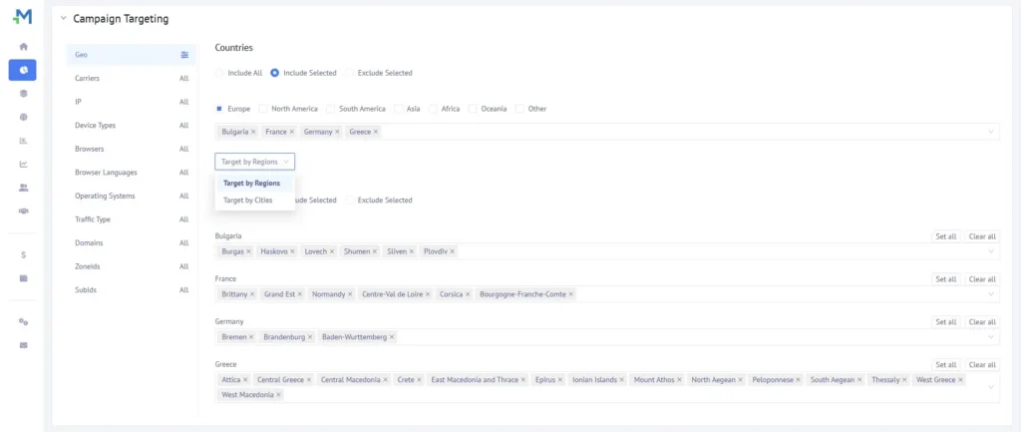
Task: Open the Browser Languages targeting tab
Action: point(131,173)
